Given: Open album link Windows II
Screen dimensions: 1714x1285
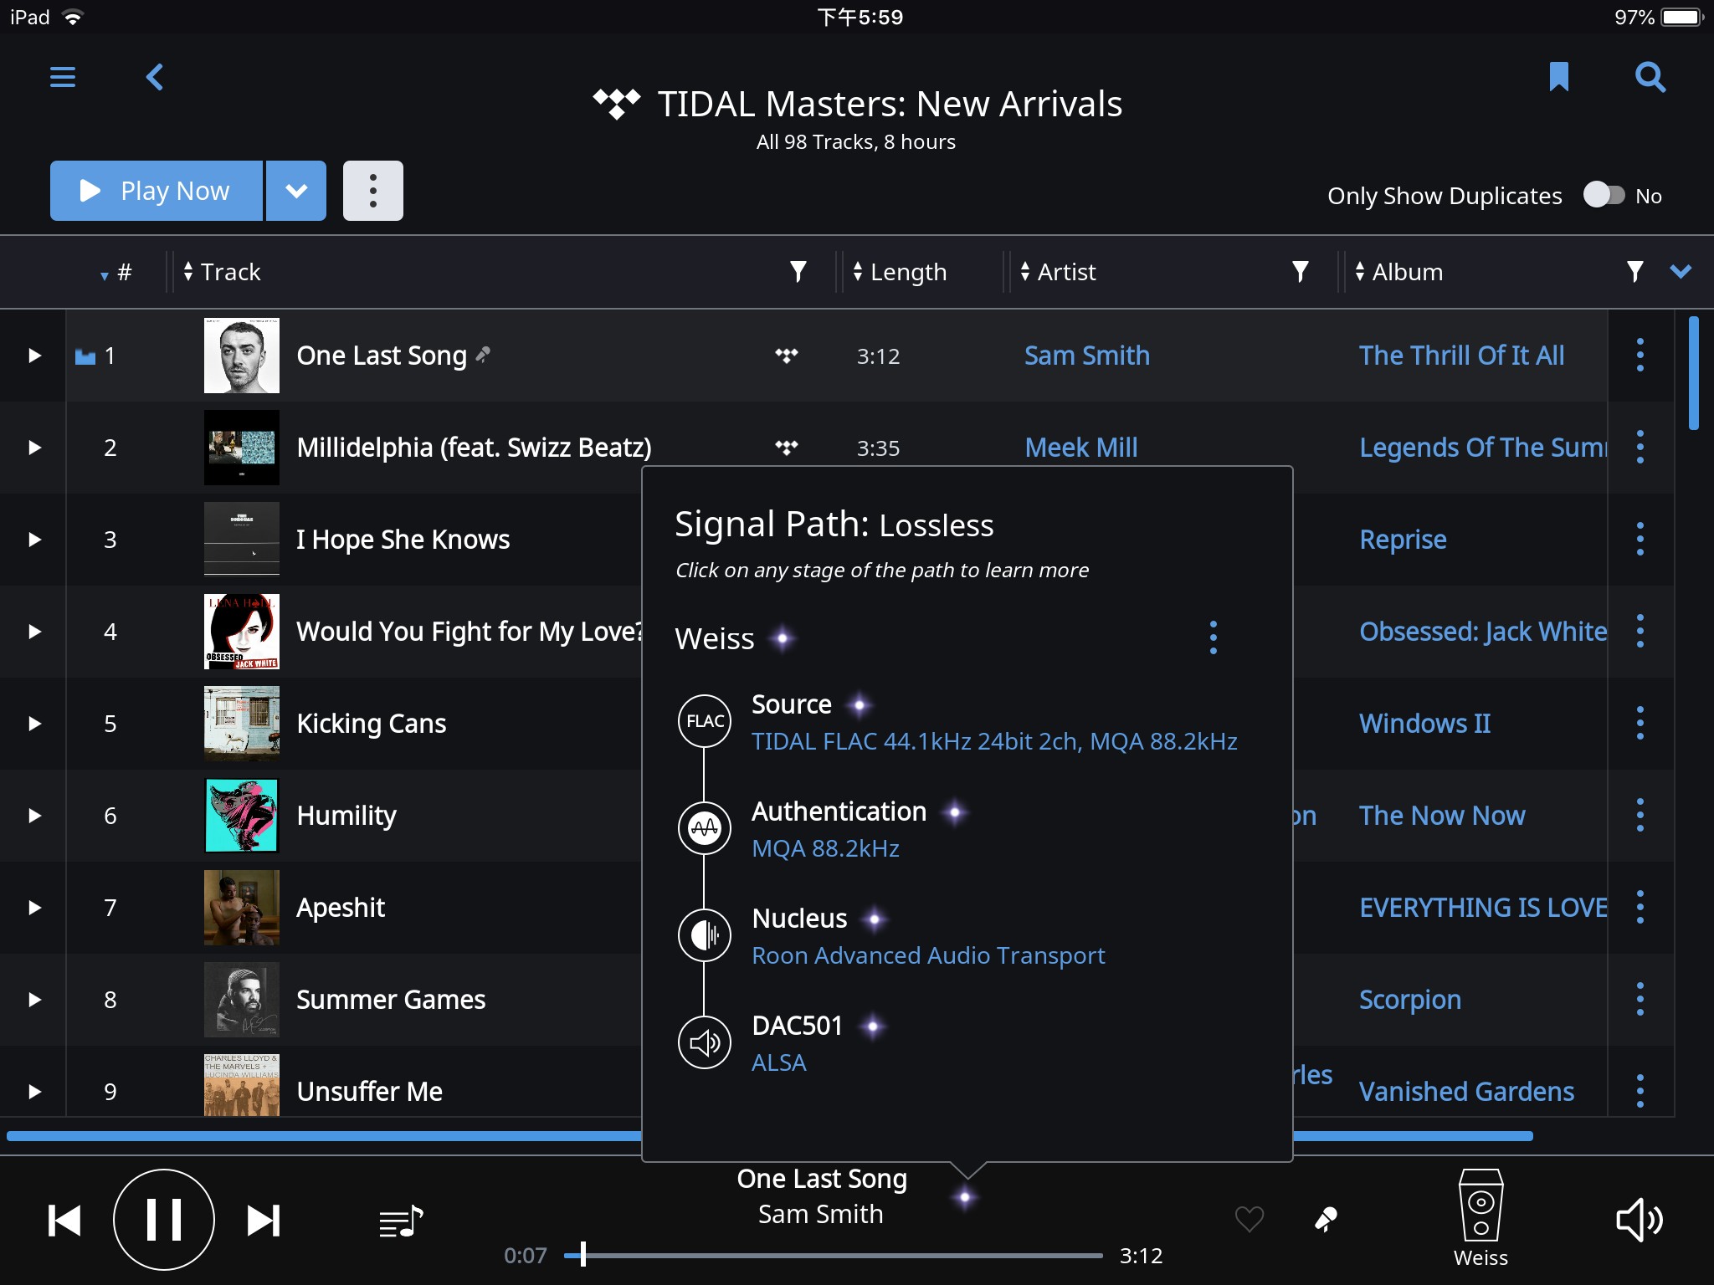Looking at the screenshot, I should click(x=1424, y=724).
